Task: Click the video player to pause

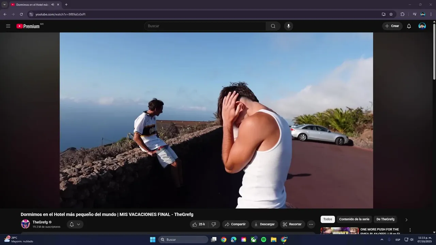Action: tap(216, 120)
